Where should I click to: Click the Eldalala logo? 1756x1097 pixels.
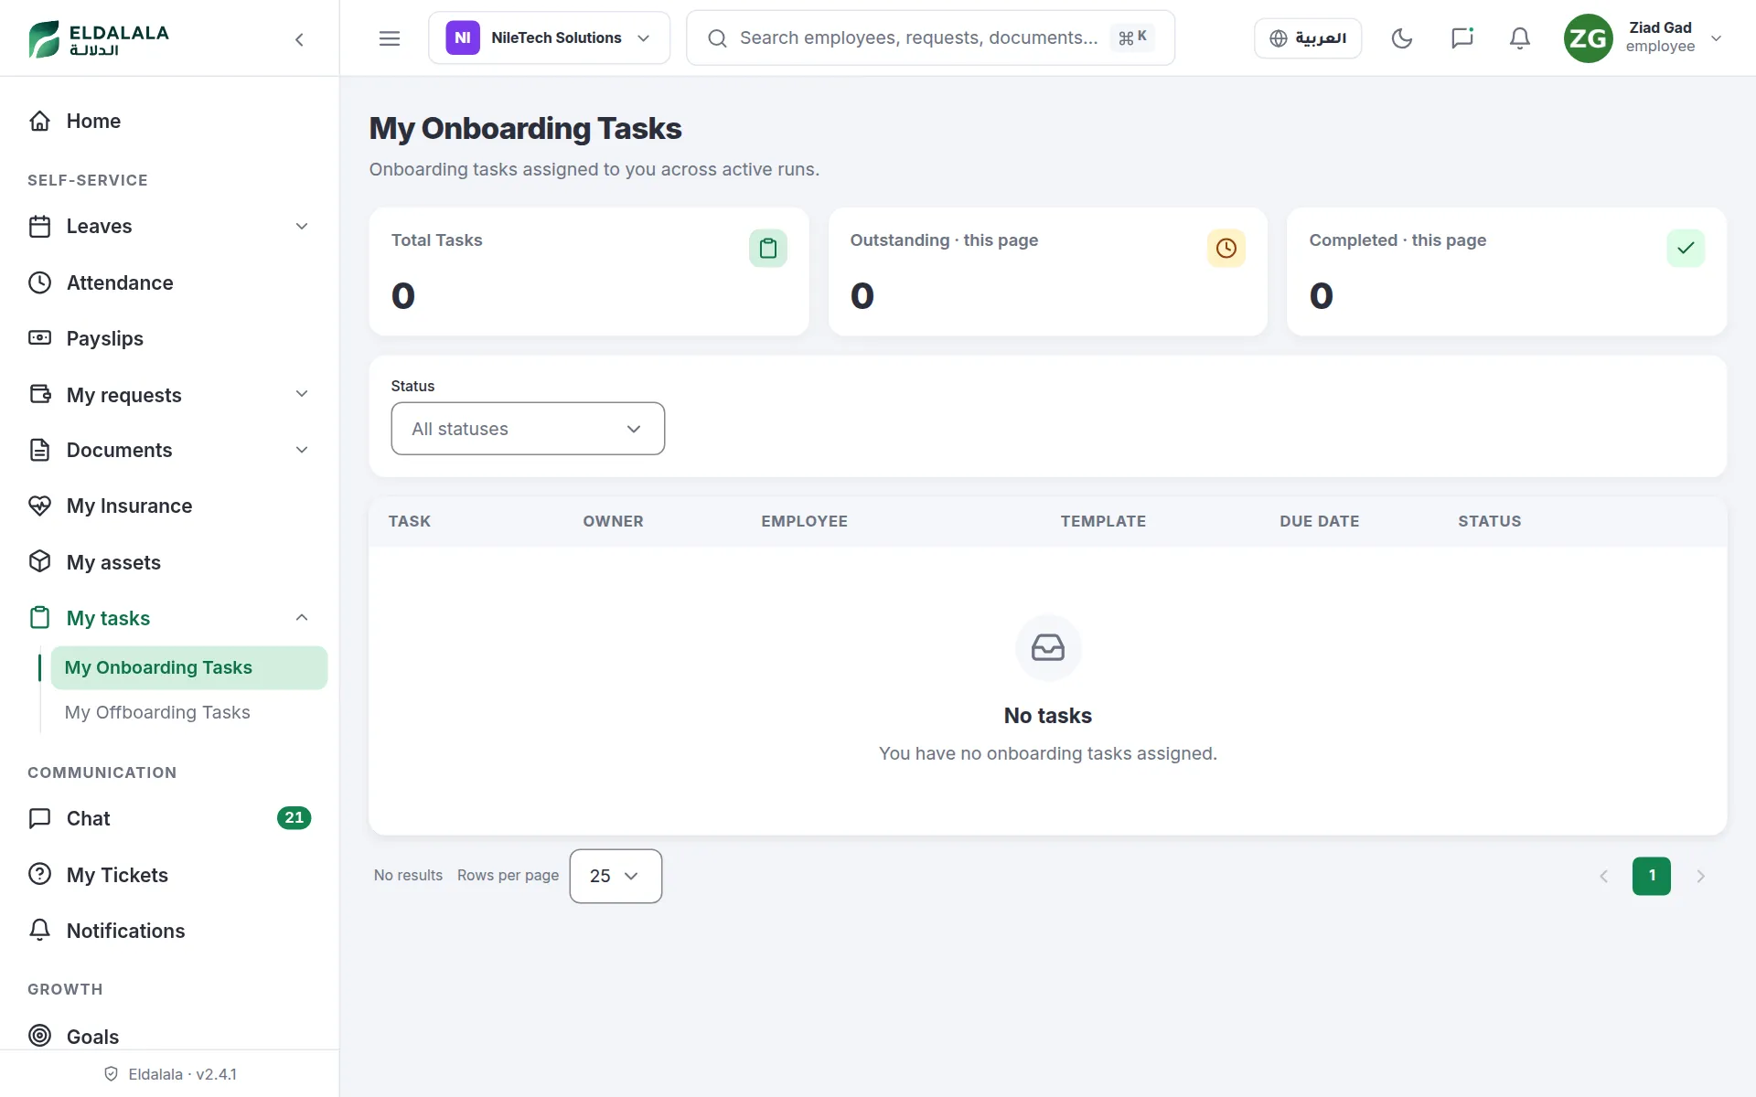(x=99, y=38)
